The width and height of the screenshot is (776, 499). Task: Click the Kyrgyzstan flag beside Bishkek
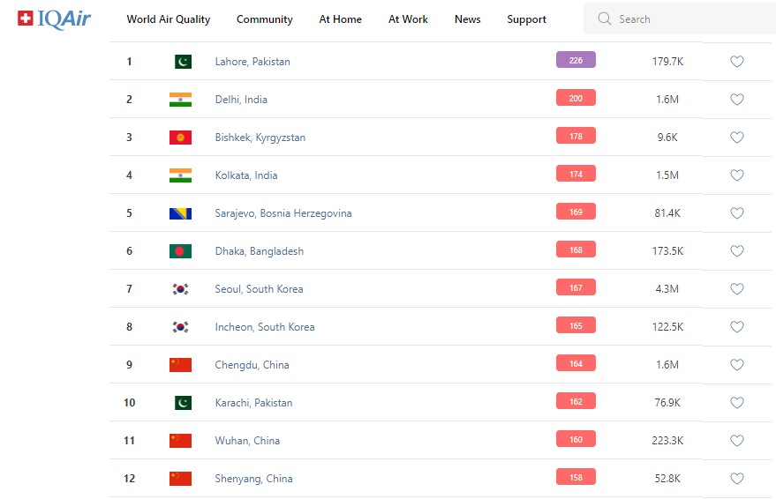(x=180, y=138)
